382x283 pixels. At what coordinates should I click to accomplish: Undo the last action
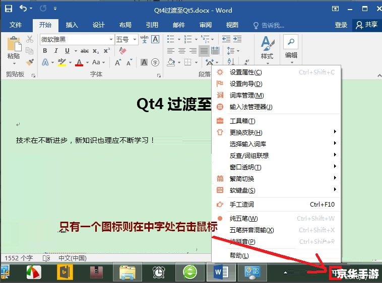23,9
